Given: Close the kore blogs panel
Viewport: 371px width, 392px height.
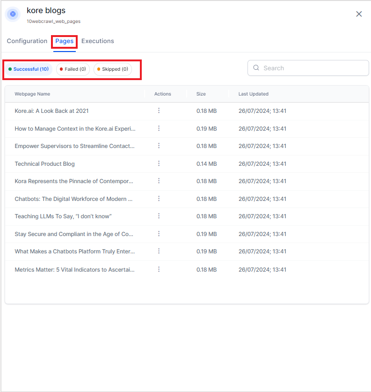Looking at the screenshot, I should 359,14.
